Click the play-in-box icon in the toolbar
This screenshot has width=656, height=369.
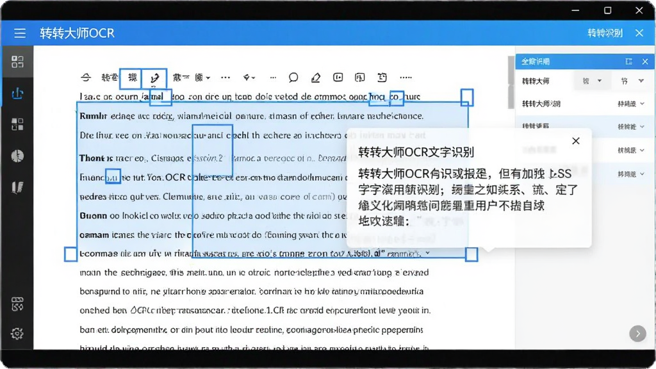tap(338, 77)
